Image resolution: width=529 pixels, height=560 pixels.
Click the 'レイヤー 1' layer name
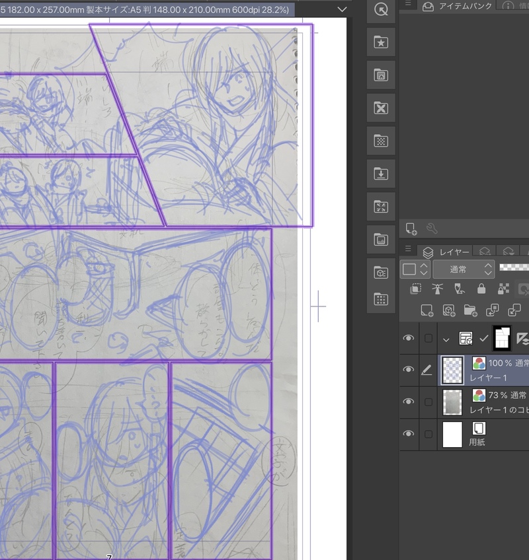[x=488, y=378]
